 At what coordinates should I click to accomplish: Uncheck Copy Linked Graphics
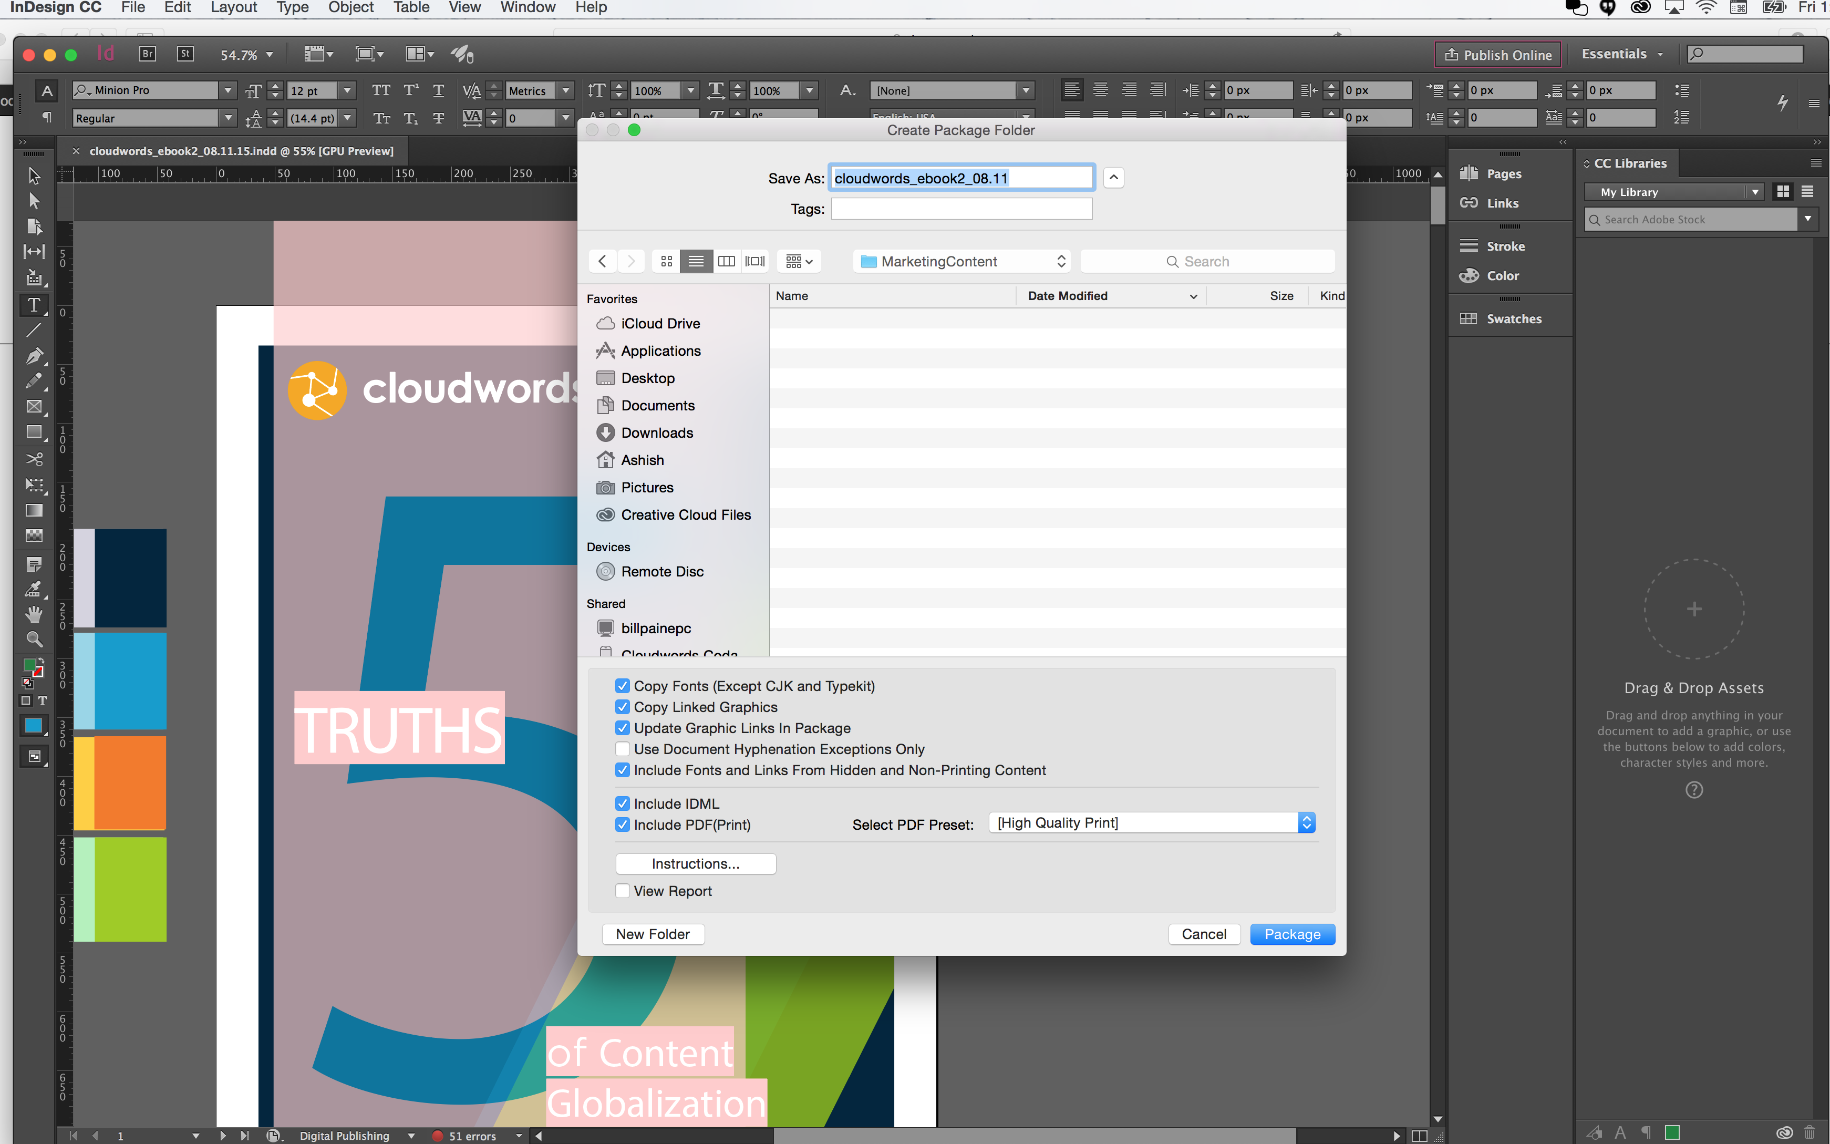(622, 707)
